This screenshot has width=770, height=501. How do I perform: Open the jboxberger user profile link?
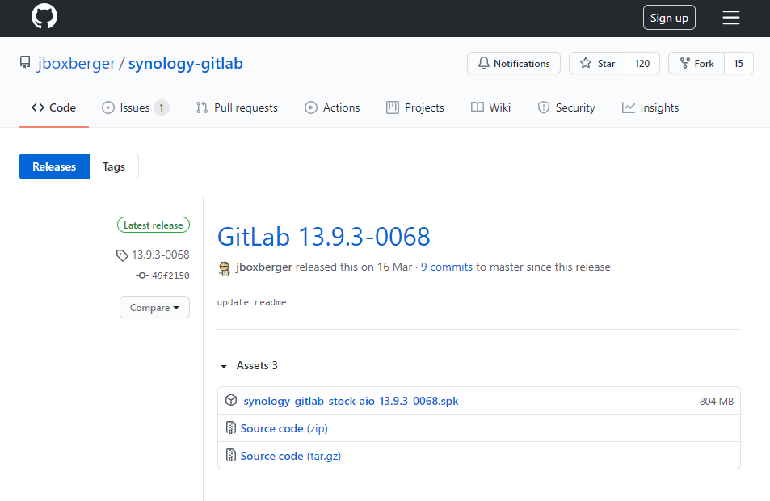coord(76,63)
